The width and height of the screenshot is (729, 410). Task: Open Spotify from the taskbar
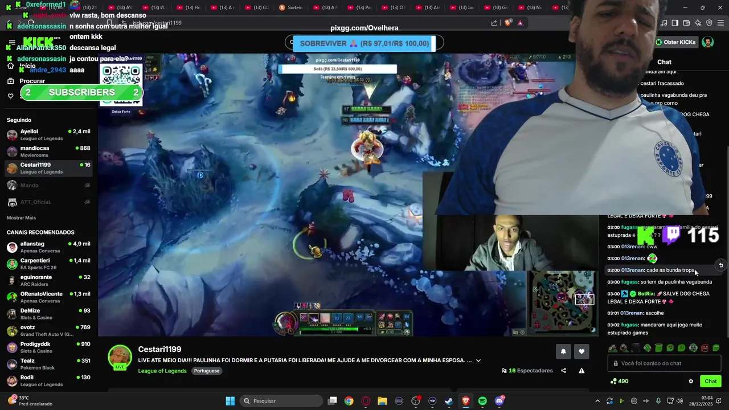[482, 401]
